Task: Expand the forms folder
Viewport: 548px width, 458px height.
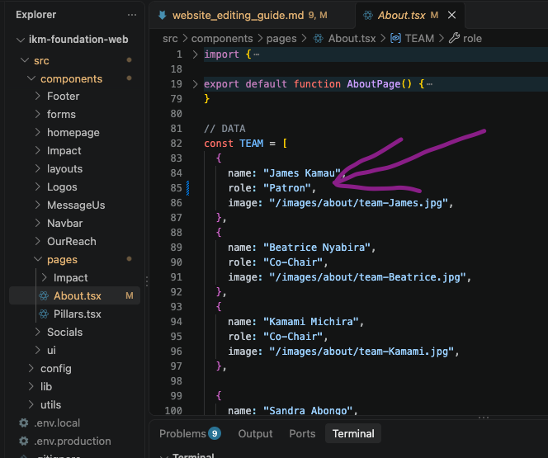Action: click(x=38, y=114)
